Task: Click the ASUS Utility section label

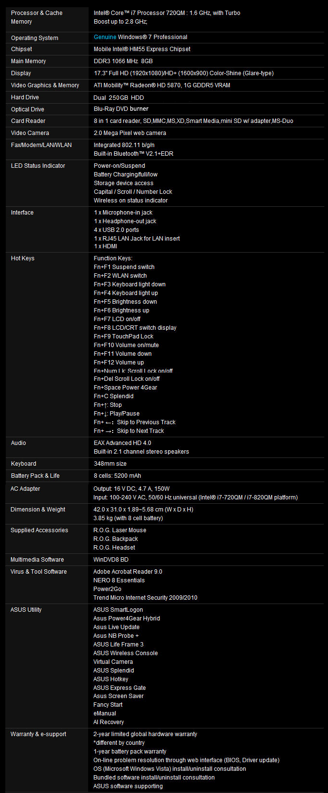Action: click(x=26, y=610)
